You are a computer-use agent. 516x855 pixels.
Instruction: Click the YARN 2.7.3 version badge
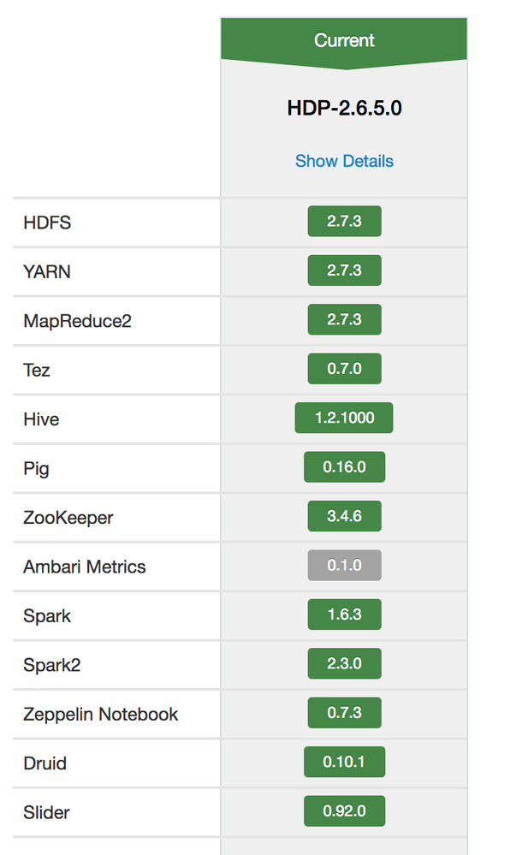tap(344, 270)
